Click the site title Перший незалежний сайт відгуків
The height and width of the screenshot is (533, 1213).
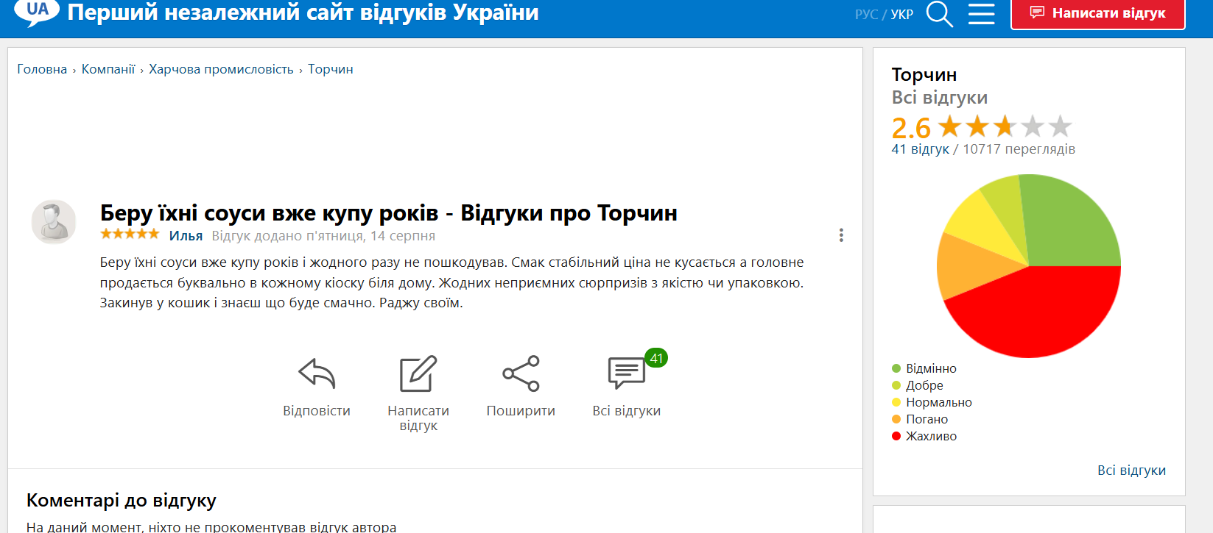303,12
